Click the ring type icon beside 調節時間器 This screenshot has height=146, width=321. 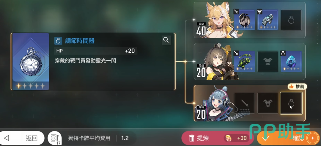pos(58,41)
